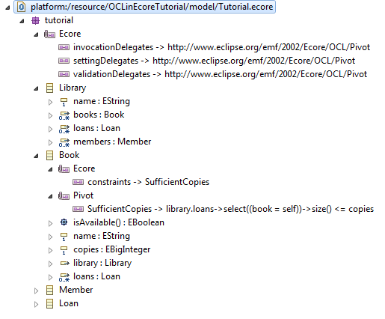Click the invocationDelegates detail entry icon
The width and height of the screenshot is (385, 319).
pyautogui.click(x=64, y=47)
